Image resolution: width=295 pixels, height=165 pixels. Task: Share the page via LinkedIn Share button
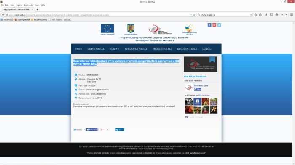tap(119, 130)
